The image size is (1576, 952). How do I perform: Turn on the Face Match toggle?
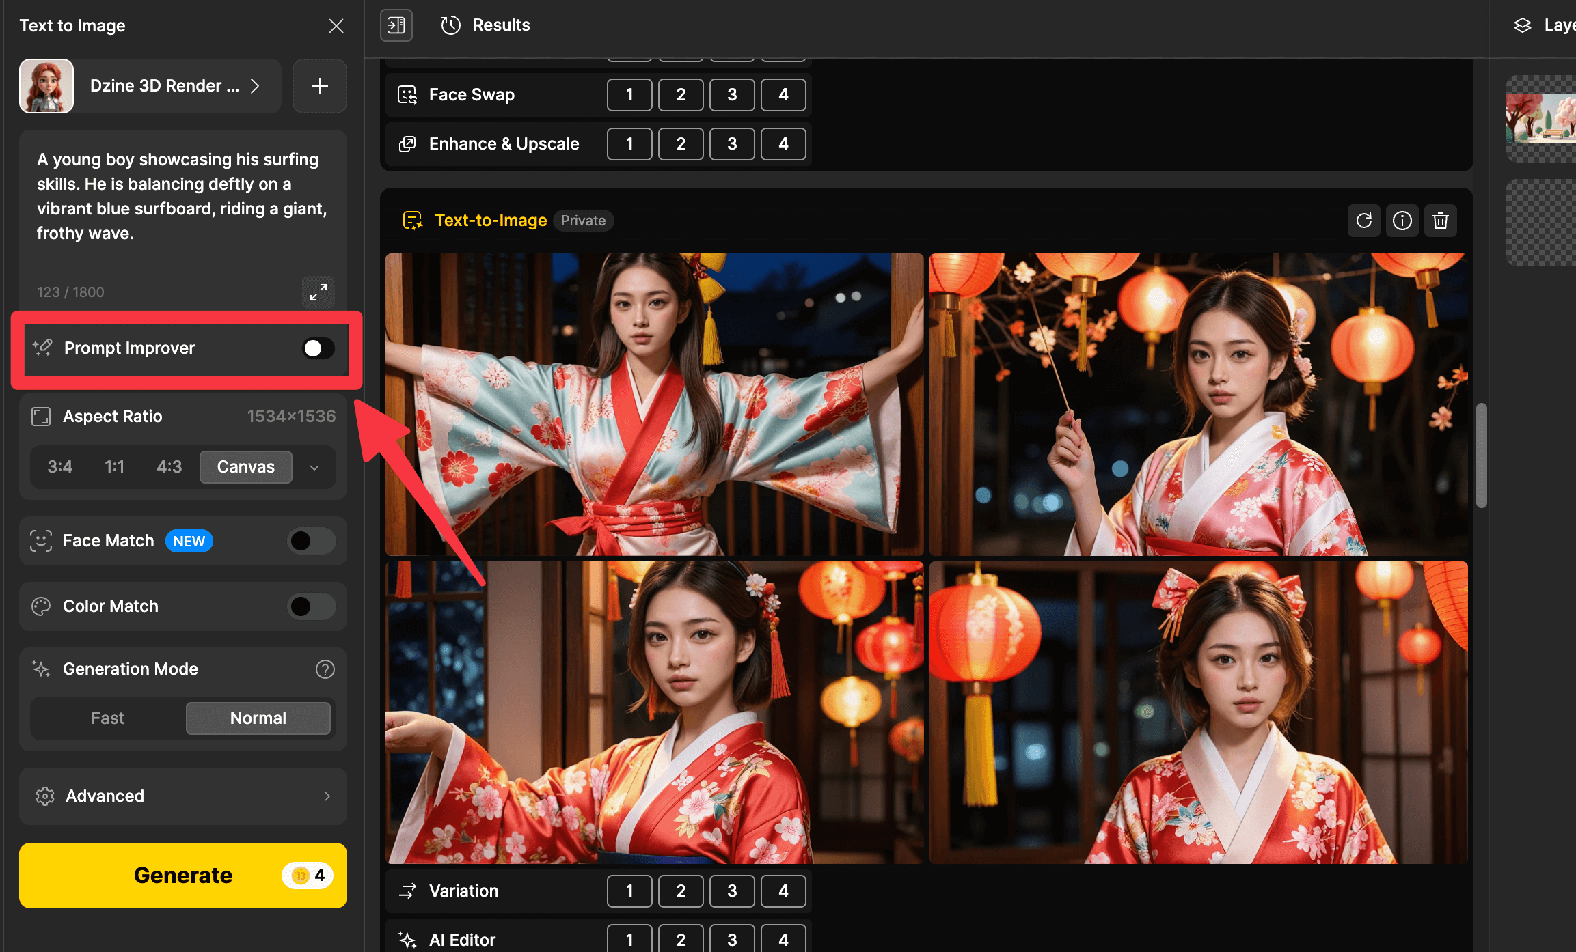pos(311,541)
